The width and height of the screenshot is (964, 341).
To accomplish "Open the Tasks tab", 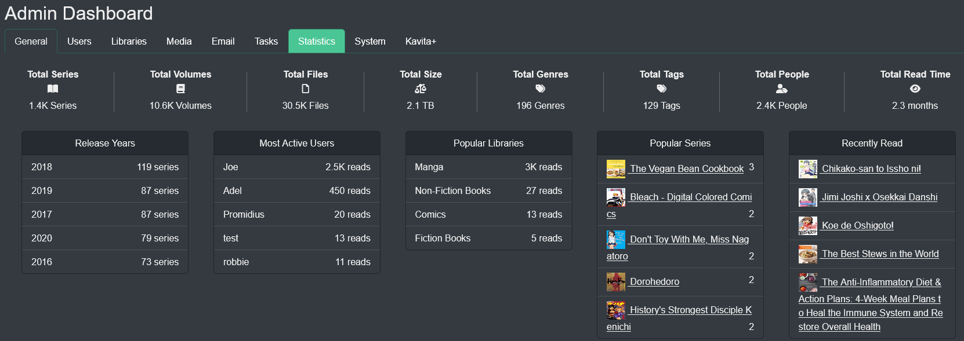I will tap(266, 41).
